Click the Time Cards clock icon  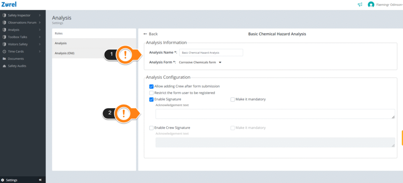pyautogui.click(x=4, y=52)
